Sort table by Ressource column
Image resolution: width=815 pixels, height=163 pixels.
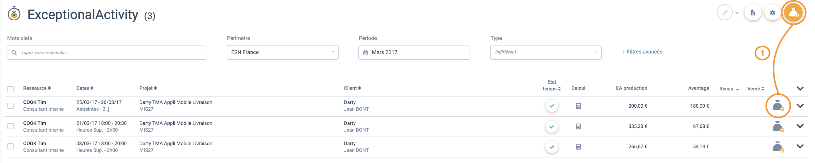point(37,88)
